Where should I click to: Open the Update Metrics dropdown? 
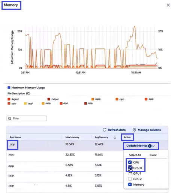[x=141, y=146]
